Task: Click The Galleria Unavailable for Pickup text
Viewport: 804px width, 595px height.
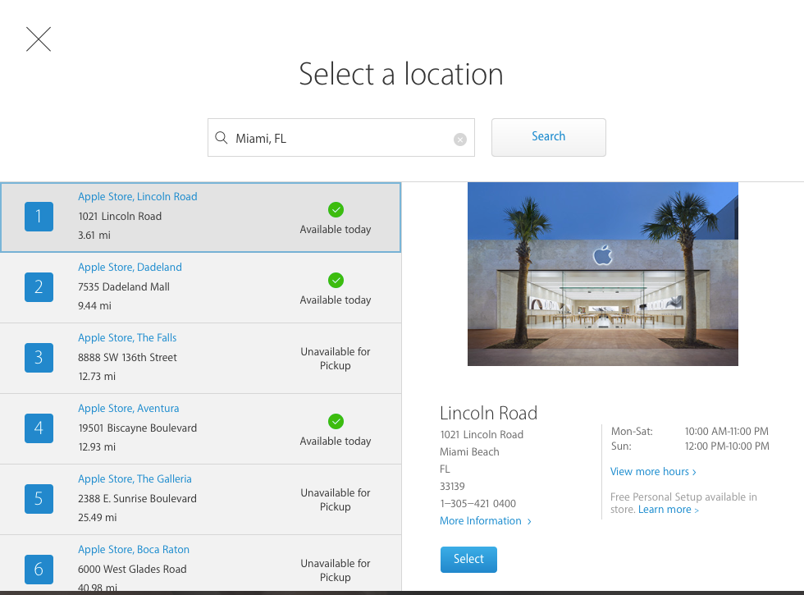Action: pos(336,500)
